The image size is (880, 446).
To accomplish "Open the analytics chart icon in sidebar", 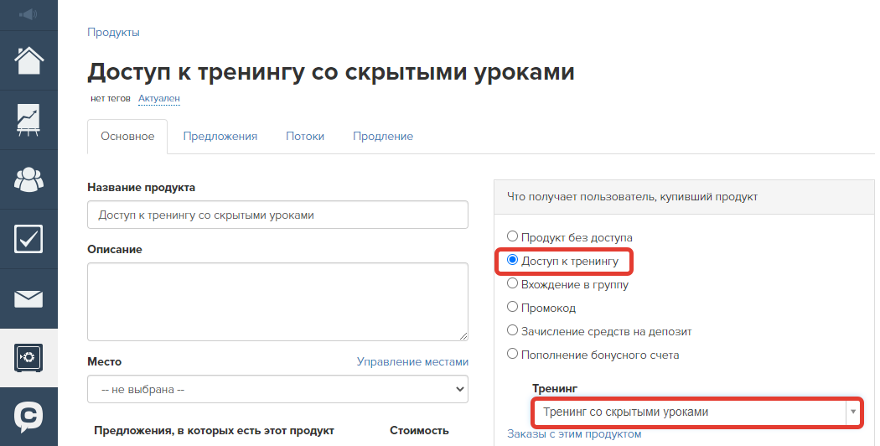I will (x=28, y=119).
